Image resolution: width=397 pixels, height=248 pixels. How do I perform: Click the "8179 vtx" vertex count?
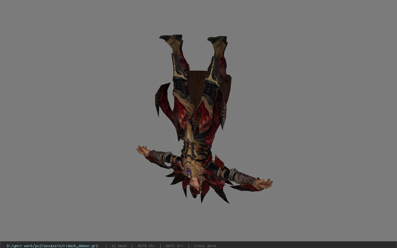(x=146, y=246)
